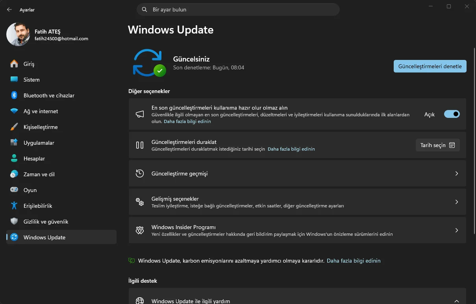This screenshot has height=304, width=476.
Task: Click the Bluetooth icon in sidebar
Action: click(x=14, y=95)
